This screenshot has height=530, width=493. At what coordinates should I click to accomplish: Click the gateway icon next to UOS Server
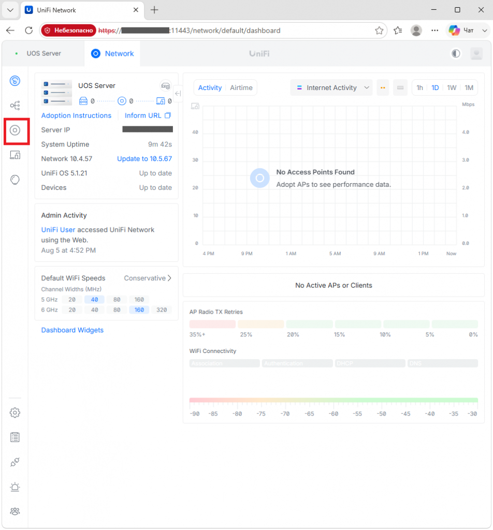click(x=165, y=86)
